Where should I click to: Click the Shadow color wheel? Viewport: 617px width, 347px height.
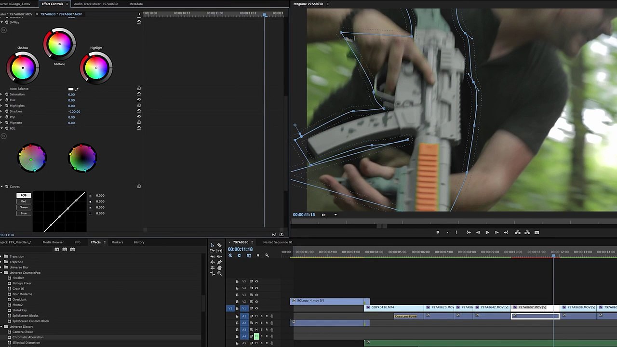click(x=23, y=67)
